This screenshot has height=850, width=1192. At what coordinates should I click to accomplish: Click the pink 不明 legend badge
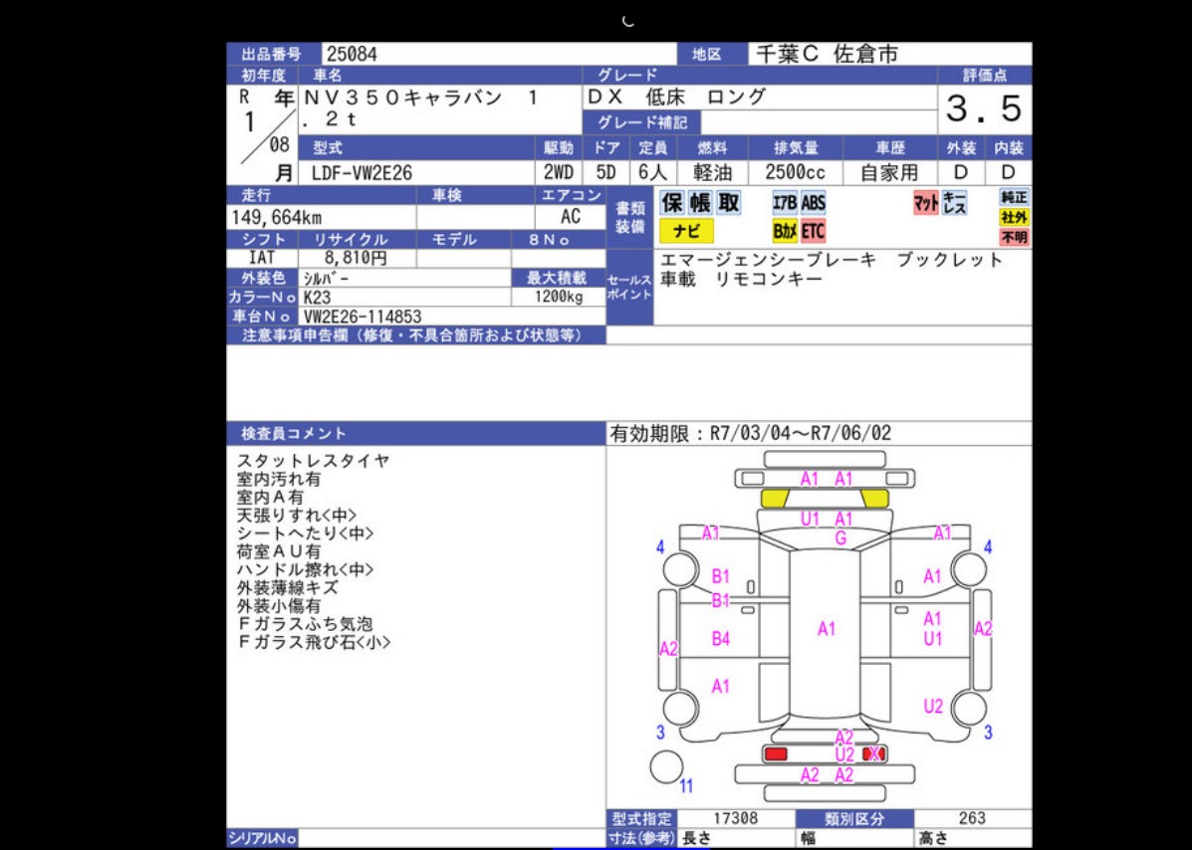[1015, 237]
